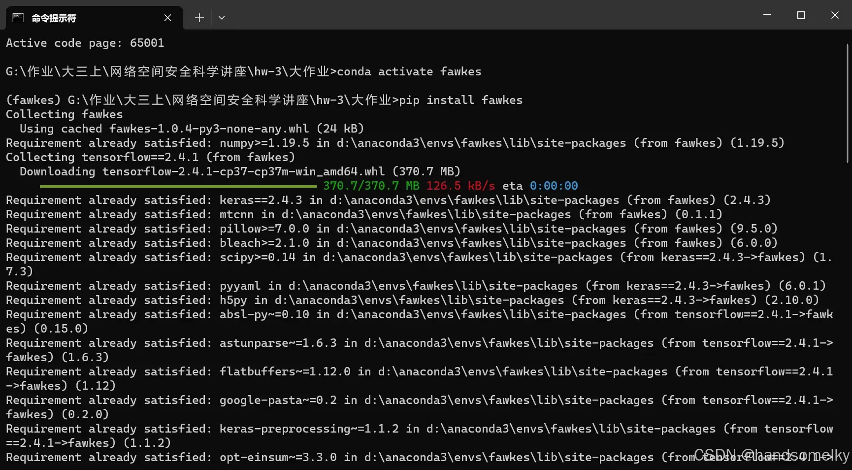
Task: Click the 'mtcnn' requirement text
Action: pyautogui.click(x=237, y=214)
